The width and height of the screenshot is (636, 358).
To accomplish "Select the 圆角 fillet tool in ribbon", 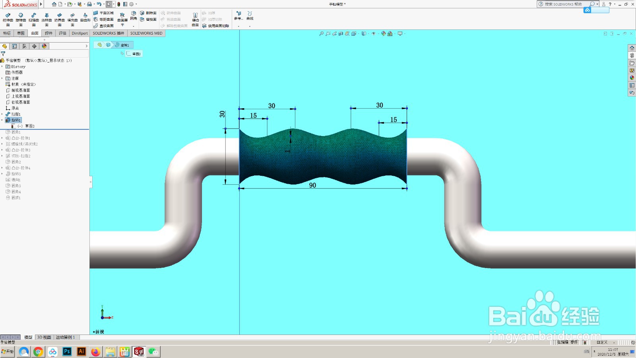I will [134, 16].
